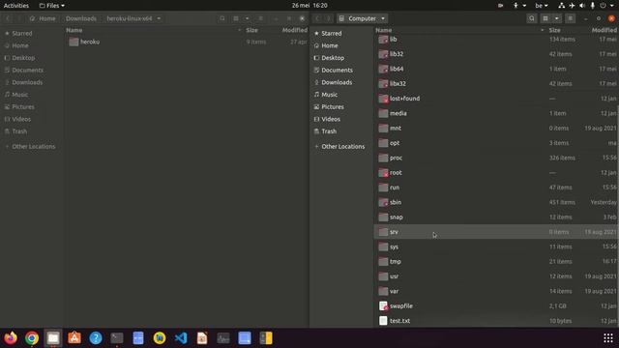Select the lost+found folder row
Image resolution: width=619 pixels, height=348 pixels.
[495, 99]
